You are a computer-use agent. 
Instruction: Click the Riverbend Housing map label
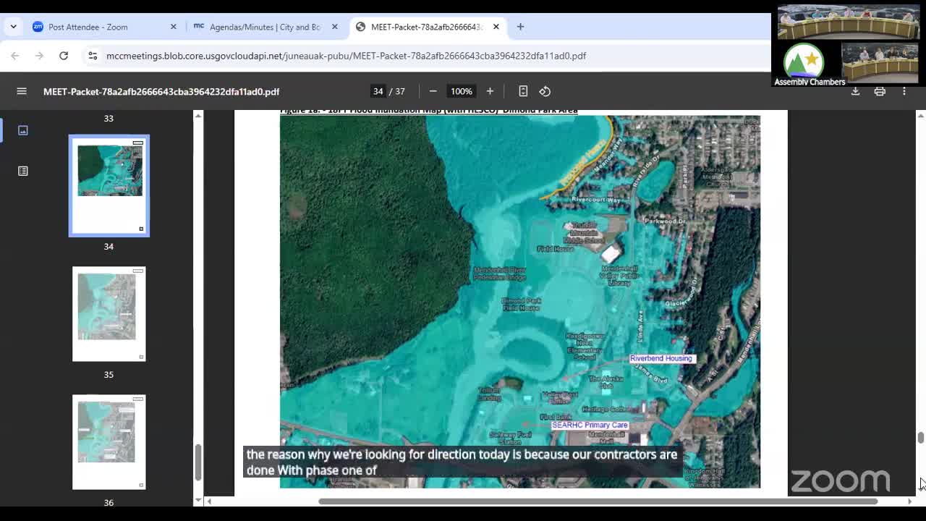tap(661, 358)
